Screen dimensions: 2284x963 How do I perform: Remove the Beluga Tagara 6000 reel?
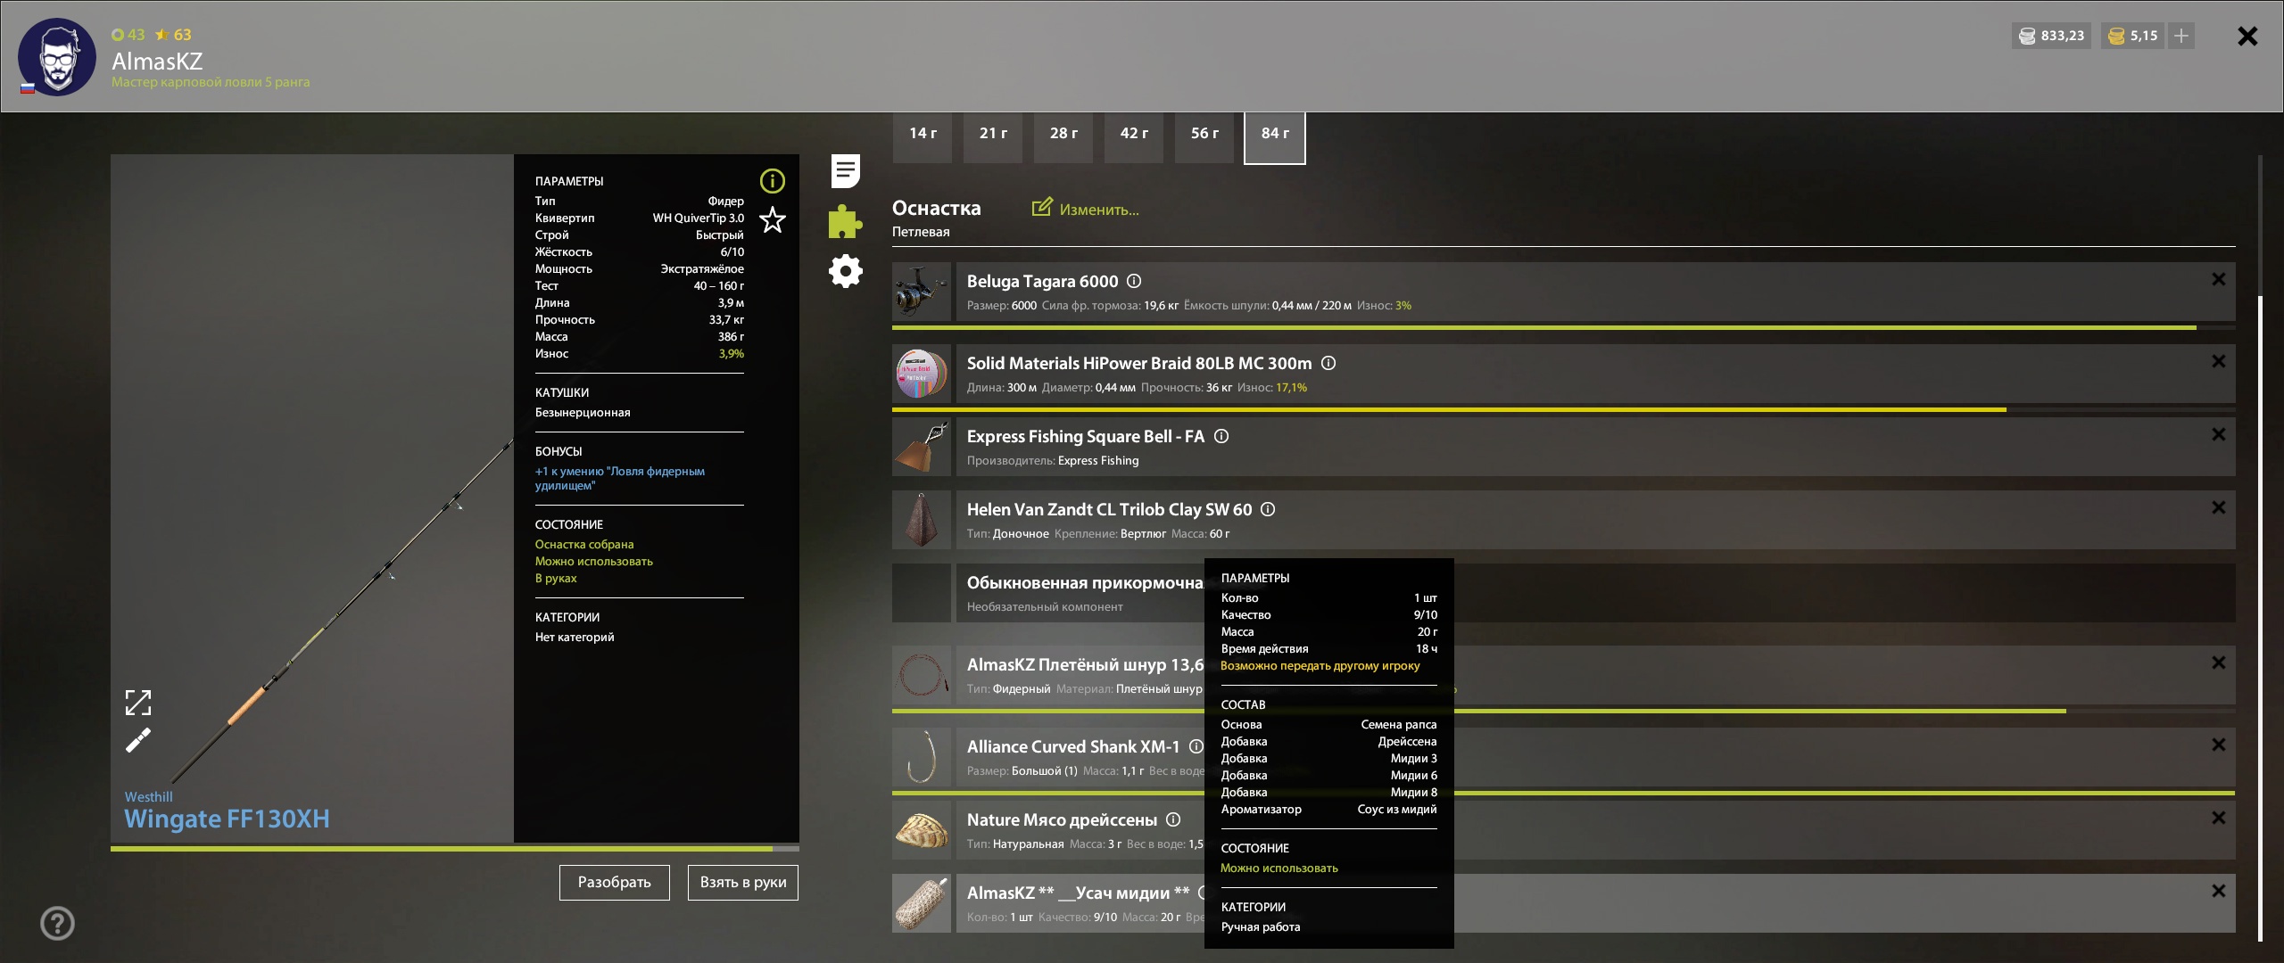(x=2219, y=279)
